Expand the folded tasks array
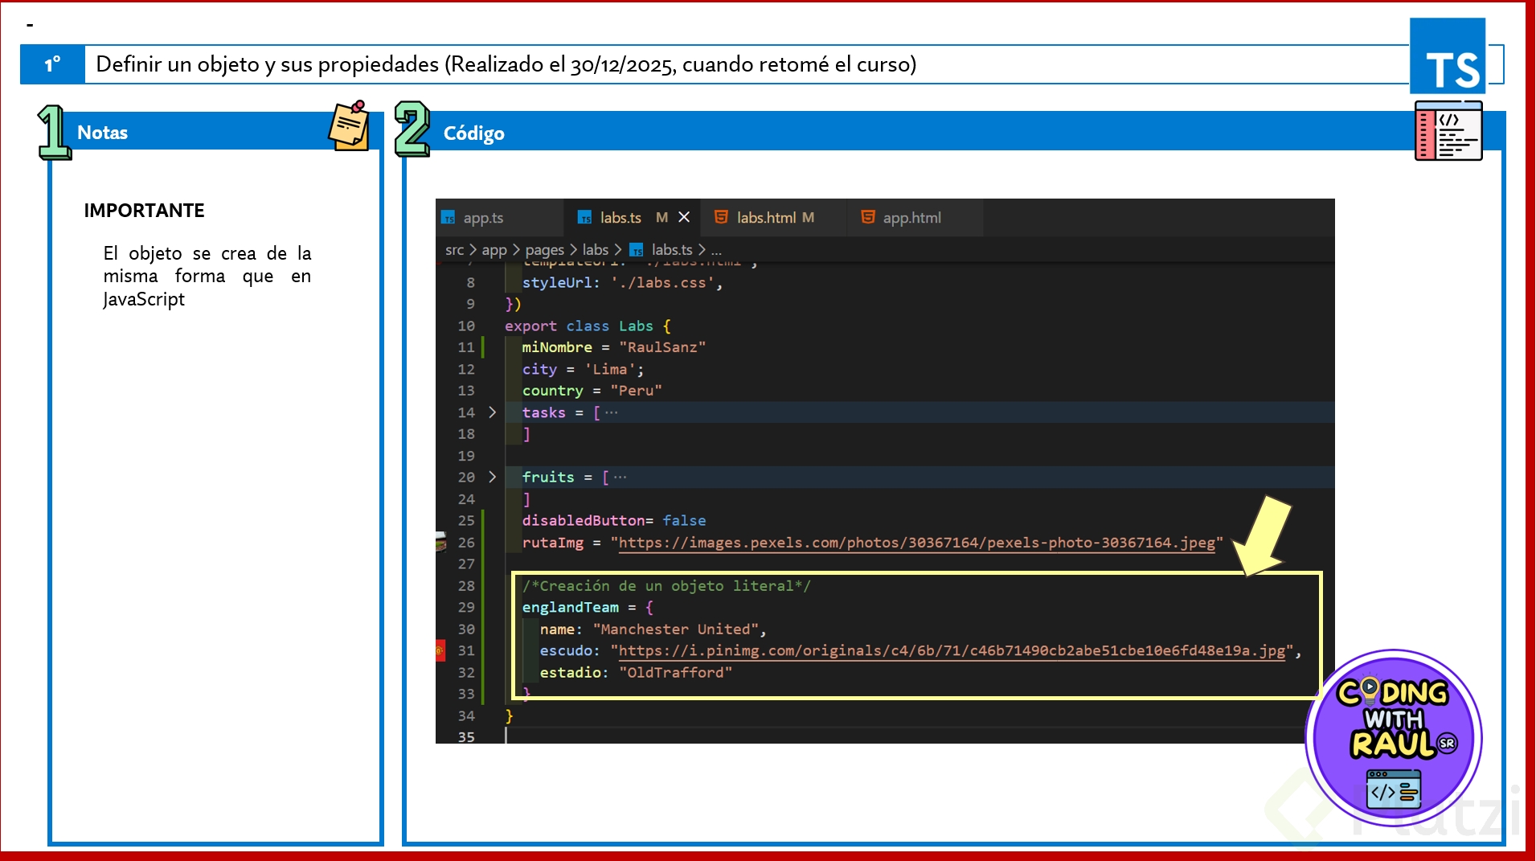1536x861 pixels. [x=493, y=412]
